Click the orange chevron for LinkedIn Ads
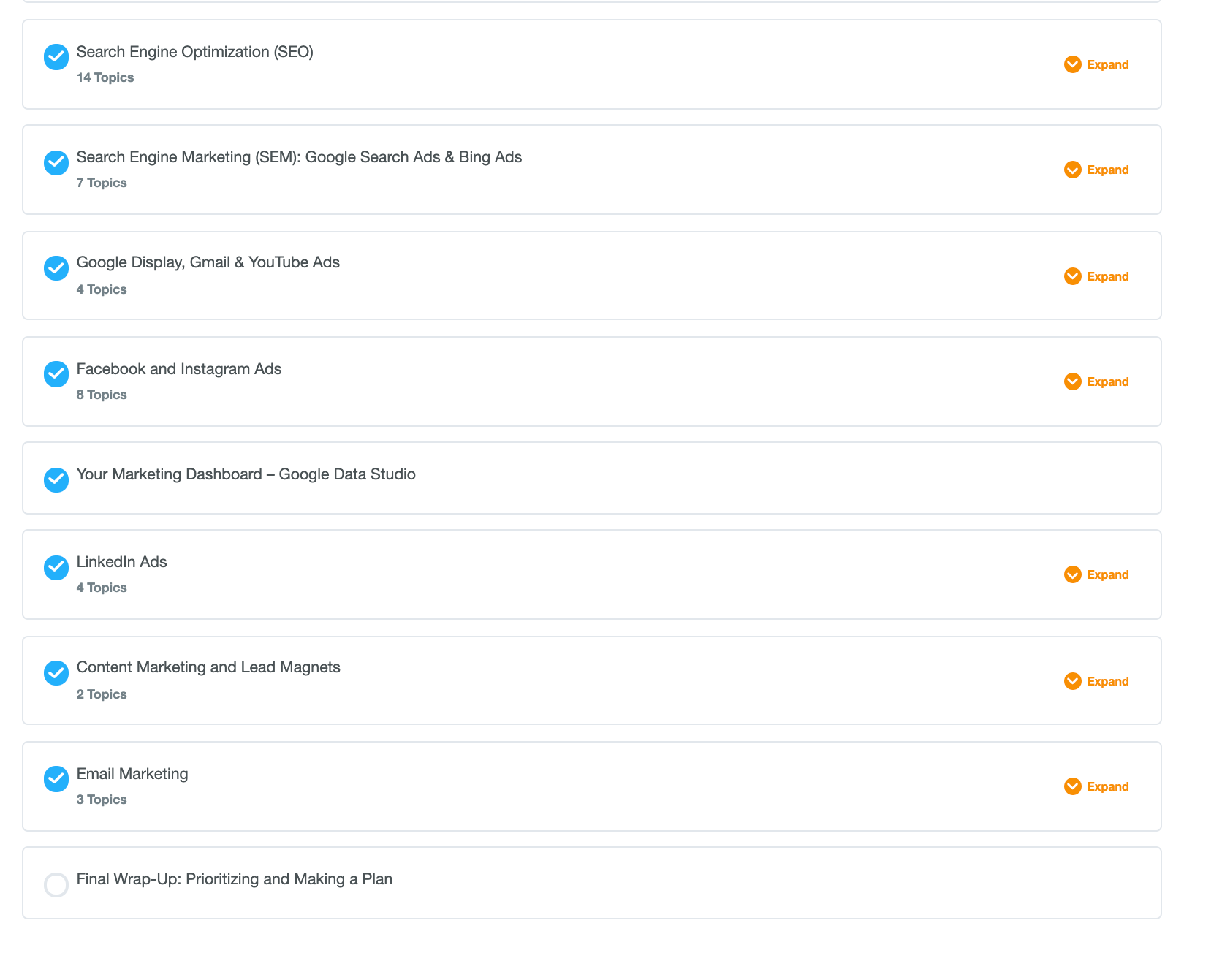This screenshot has width=1222, height=953. click(x=1073, y=574)
